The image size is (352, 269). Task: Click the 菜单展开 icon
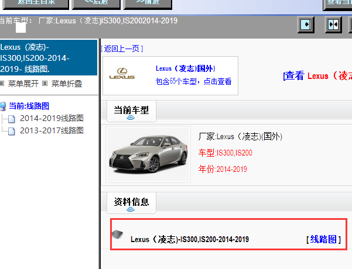[2, 84]
